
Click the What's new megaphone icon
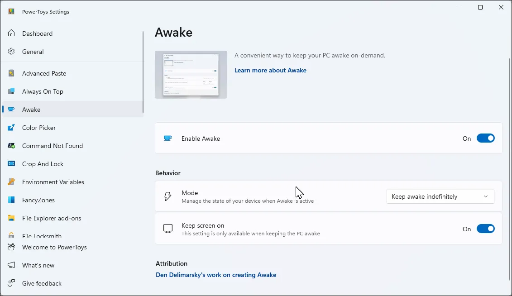coord(11,265)
